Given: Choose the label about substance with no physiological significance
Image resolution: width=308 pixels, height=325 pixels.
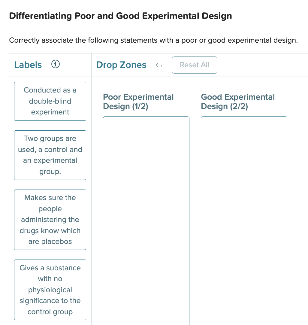Looking at the screenshot, I should pyautogui.click(x=50, y=290).
